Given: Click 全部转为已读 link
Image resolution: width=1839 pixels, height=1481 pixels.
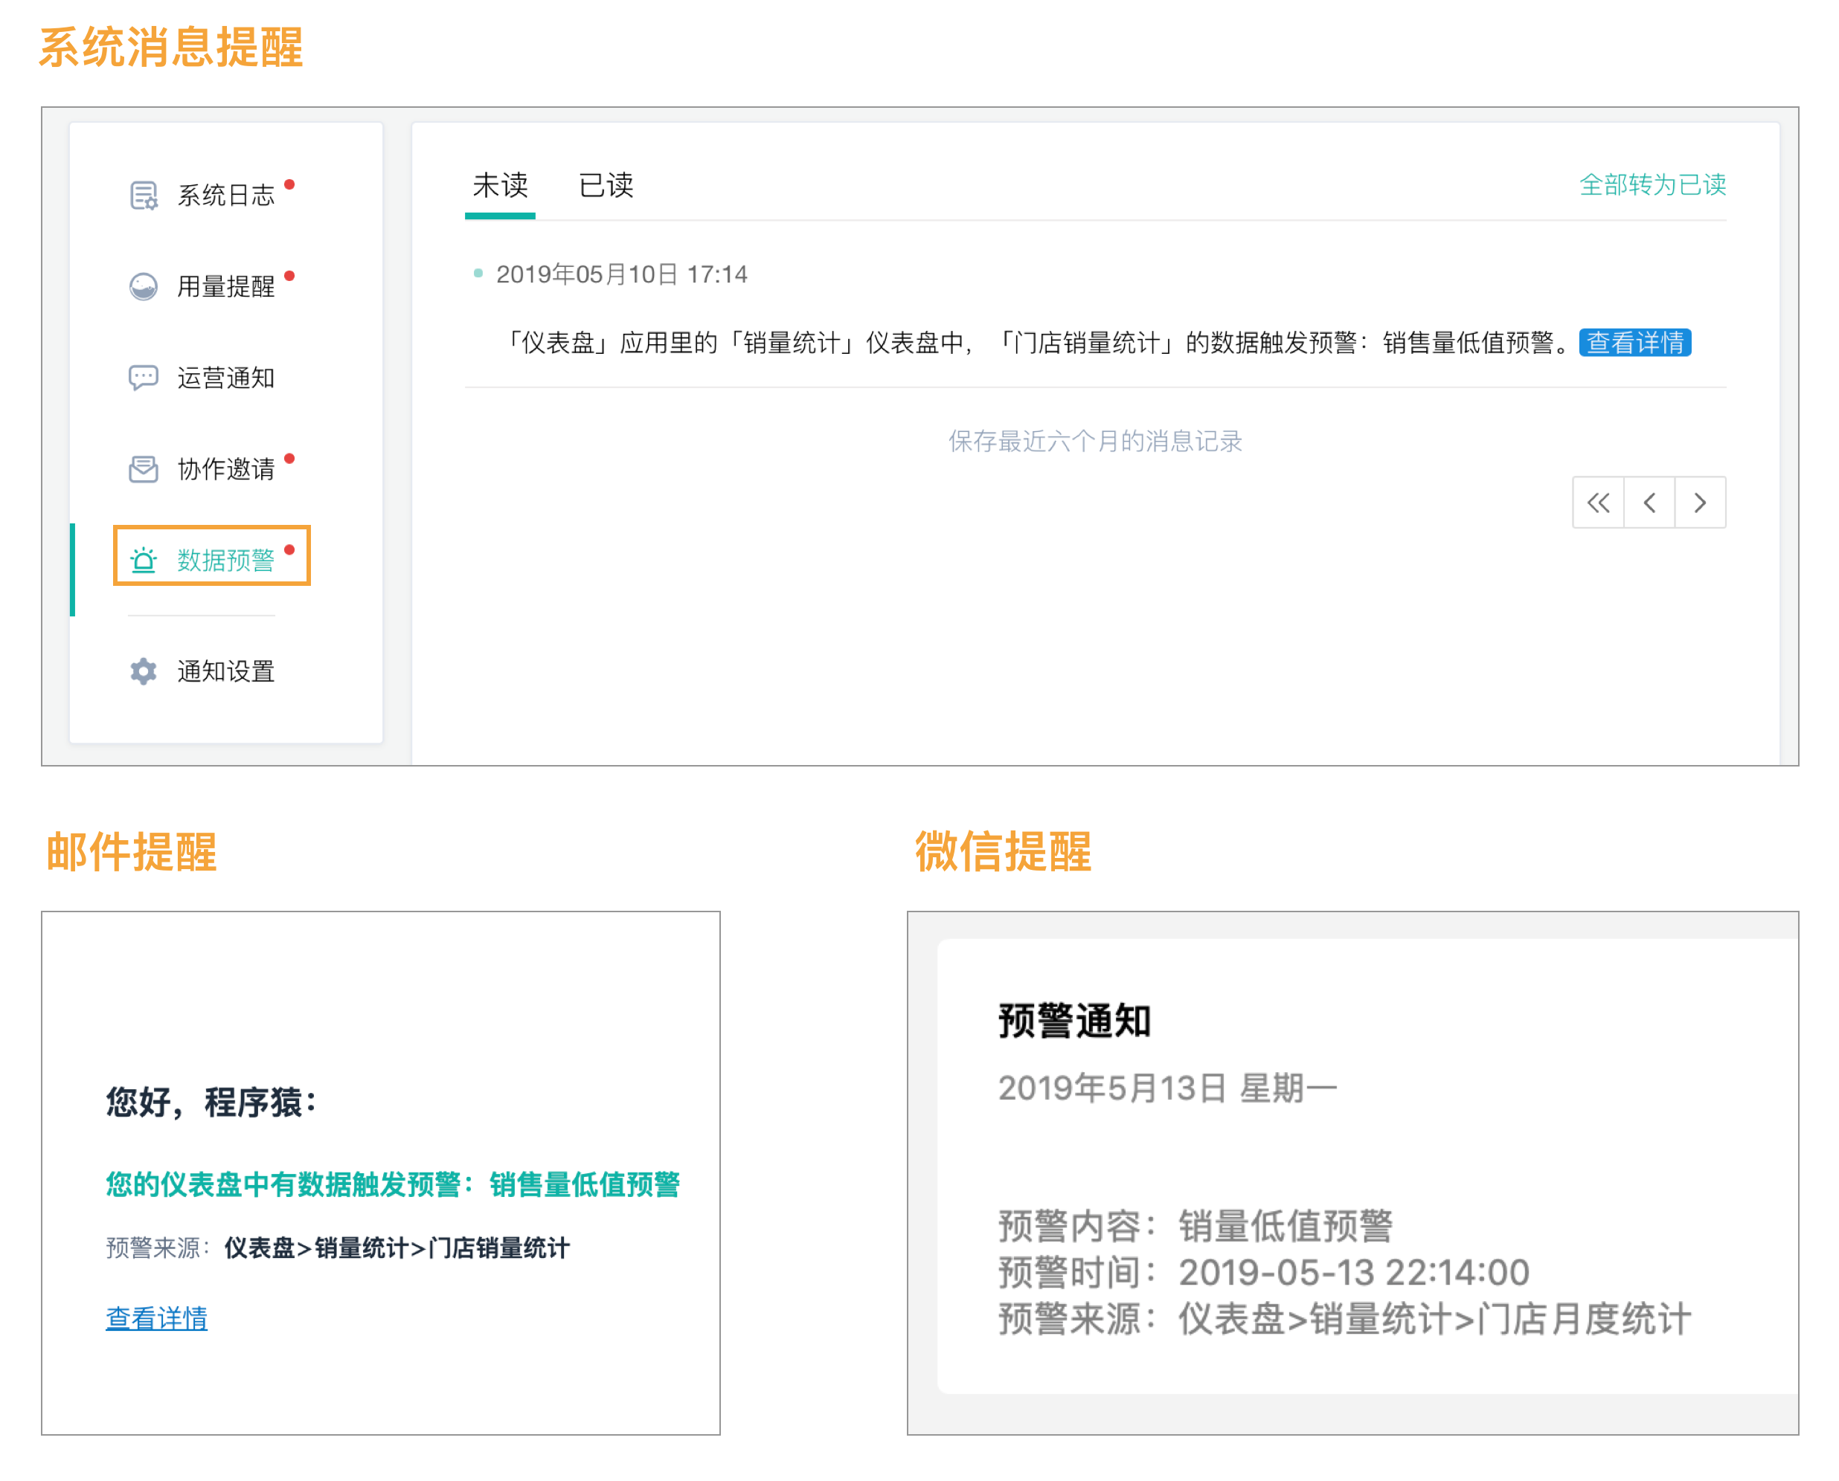Looking at the screenshot, I should pyautogui.click(x=1653, y=184).
